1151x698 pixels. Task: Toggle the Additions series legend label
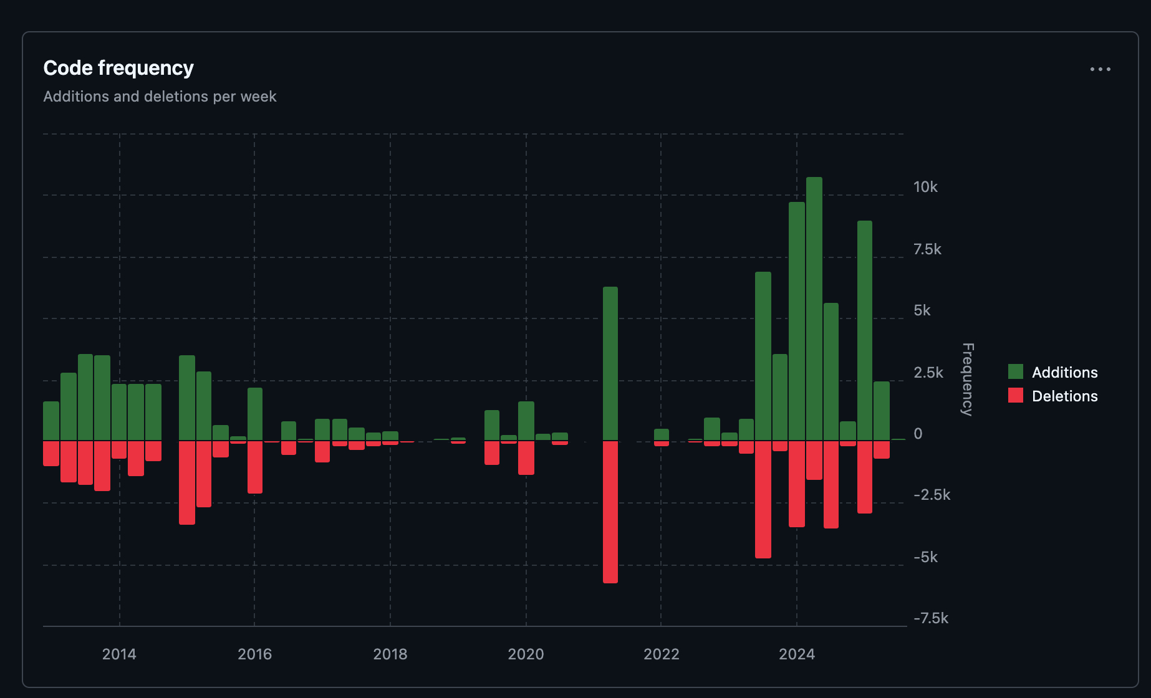1064,373
